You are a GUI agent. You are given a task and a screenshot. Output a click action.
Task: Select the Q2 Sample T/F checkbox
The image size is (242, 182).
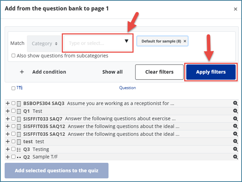13,157
